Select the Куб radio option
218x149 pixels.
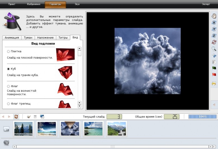[8, 69]
